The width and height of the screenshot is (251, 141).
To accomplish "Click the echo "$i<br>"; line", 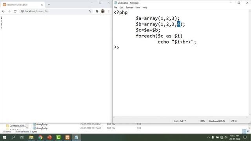I will [x=177, y=42].
